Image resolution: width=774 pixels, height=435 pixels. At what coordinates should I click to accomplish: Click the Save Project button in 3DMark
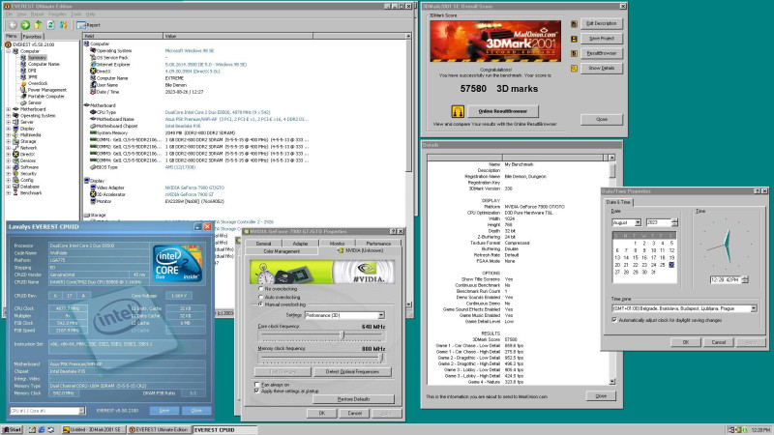[x=601, y=39]
